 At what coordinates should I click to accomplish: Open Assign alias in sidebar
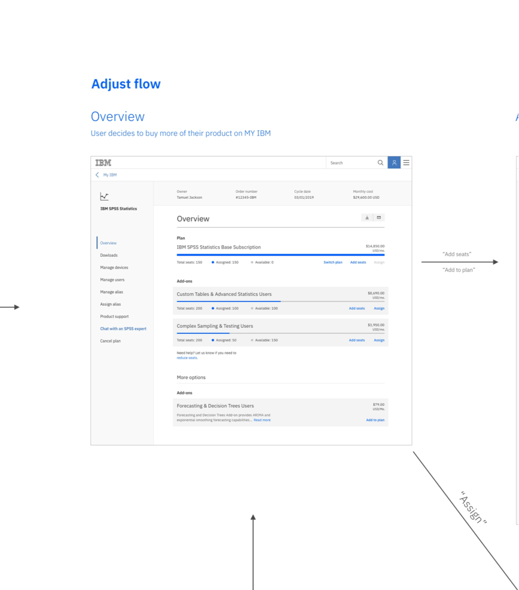[110, 304]
